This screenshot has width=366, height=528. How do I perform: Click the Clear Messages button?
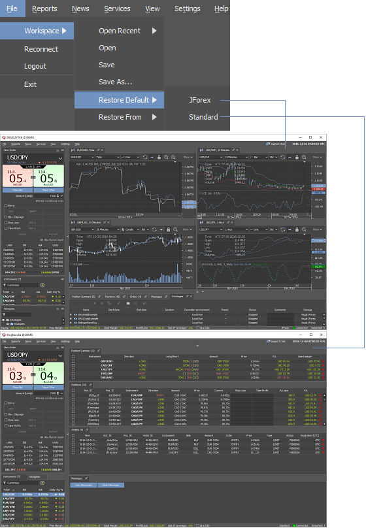pyautogui.click(x=110, y=485)
